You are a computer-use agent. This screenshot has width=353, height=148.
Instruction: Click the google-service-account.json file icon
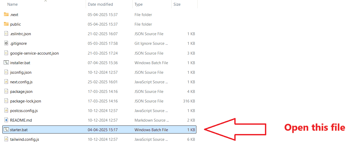point(6,53)
